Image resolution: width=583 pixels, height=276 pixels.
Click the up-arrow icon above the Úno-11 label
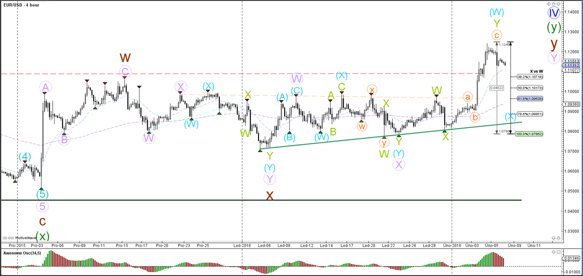point(554,238)
